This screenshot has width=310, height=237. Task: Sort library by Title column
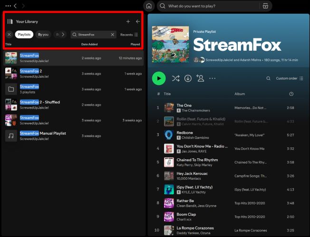click(x=8, y=44)
